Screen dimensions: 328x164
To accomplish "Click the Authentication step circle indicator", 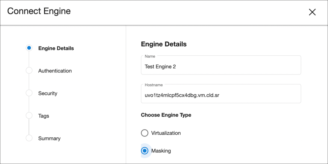I will tap(29, 71).
